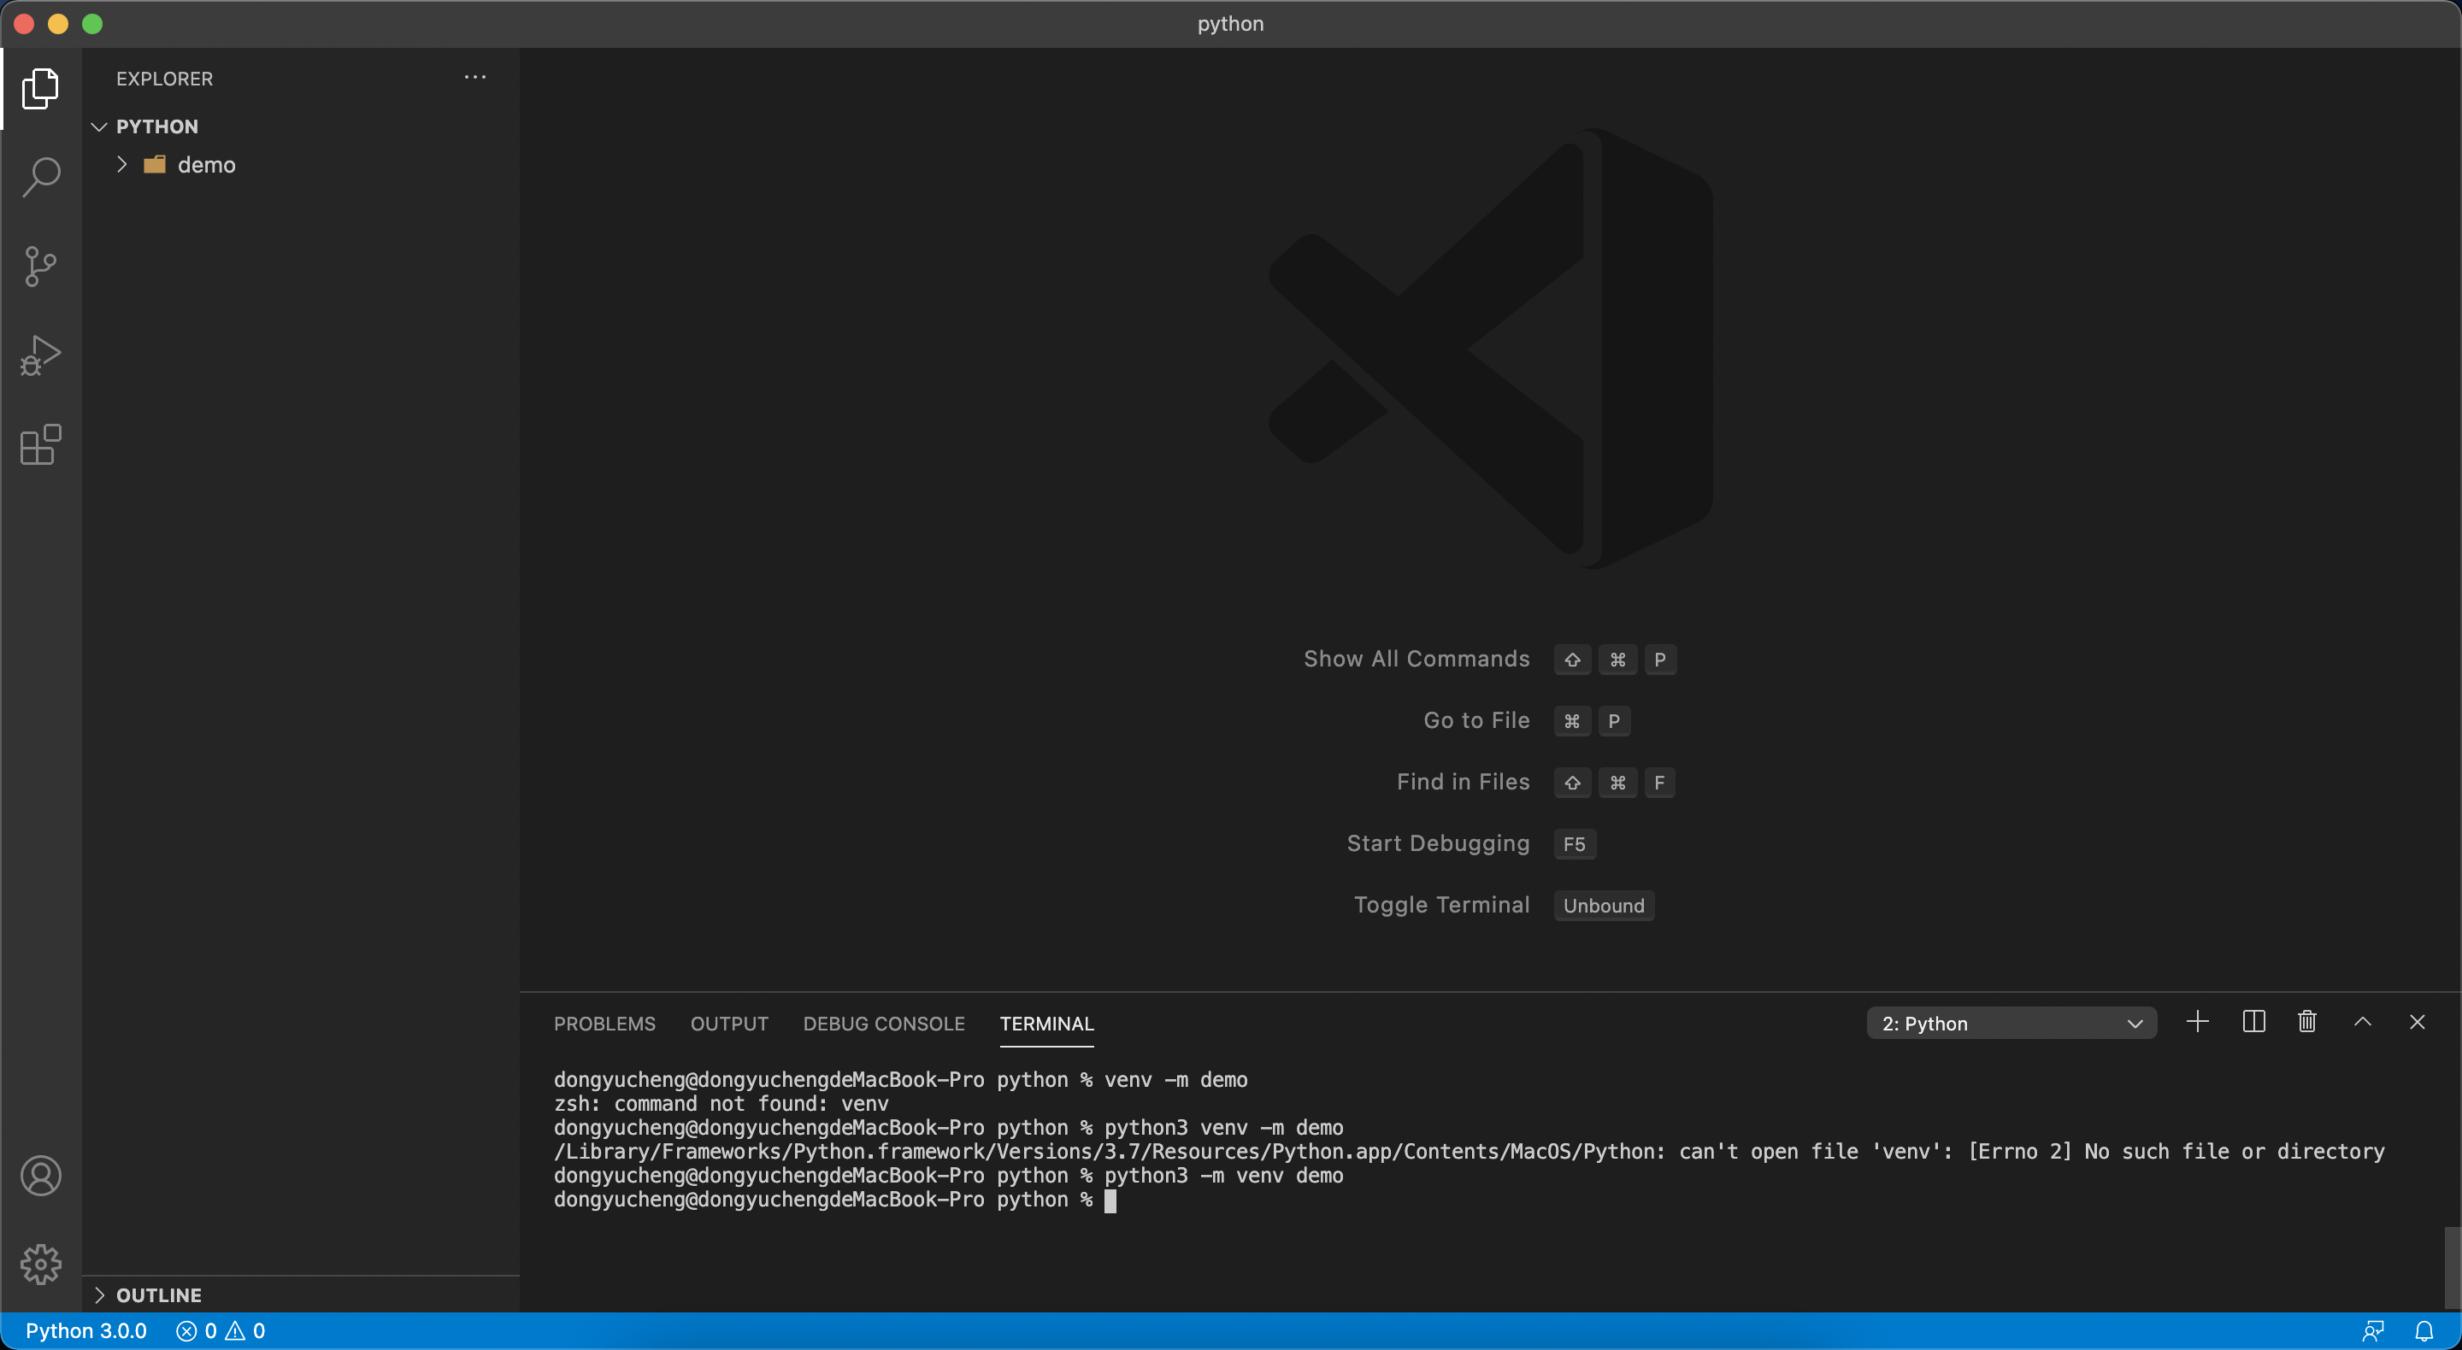Click the warnings count icon in status bar
The height and width of the screenshot is (1350, 2462).
point(235,1331)
